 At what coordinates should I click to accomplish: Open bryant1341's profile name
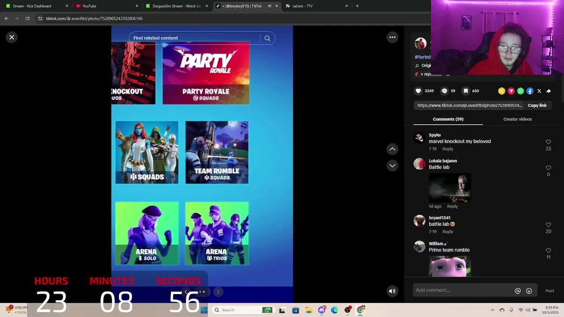pyautogui.click(x=439, y=218)
